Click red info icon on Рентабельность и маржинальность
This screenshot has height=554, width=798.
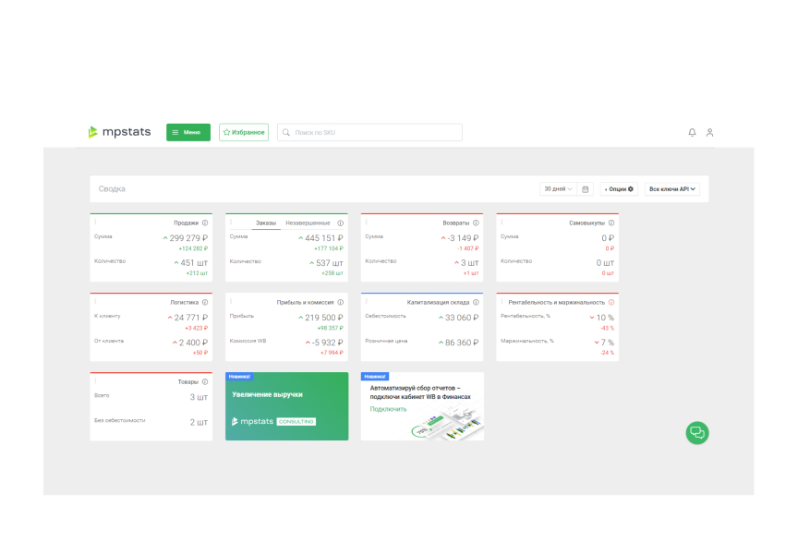coord(611,302)
